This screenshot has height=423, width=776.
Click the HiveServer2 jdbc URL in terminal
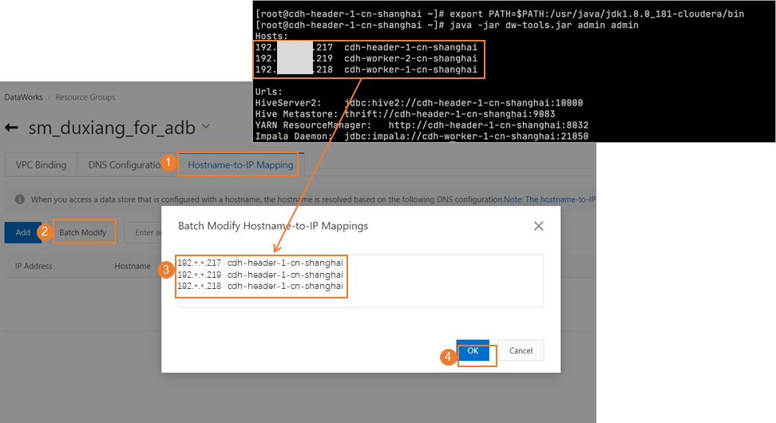[x=464, y=103]
